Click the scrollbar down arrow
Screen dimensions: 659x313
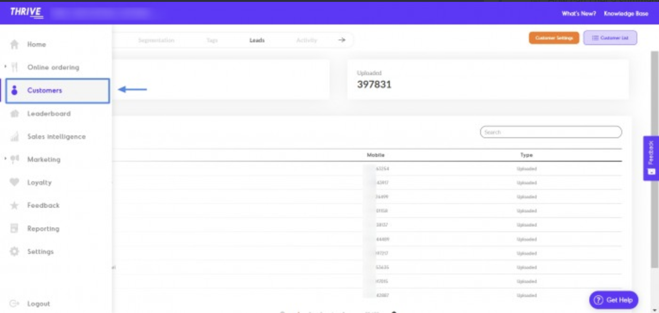click(x=655, y=309)
